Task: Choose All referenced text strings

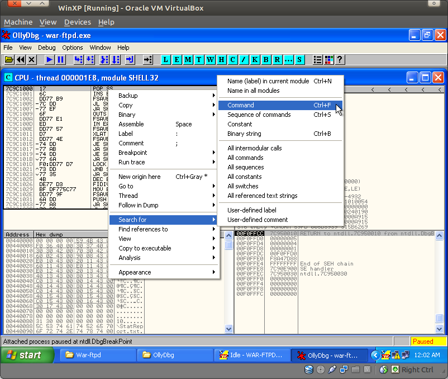Action: [x=280, y=196]
